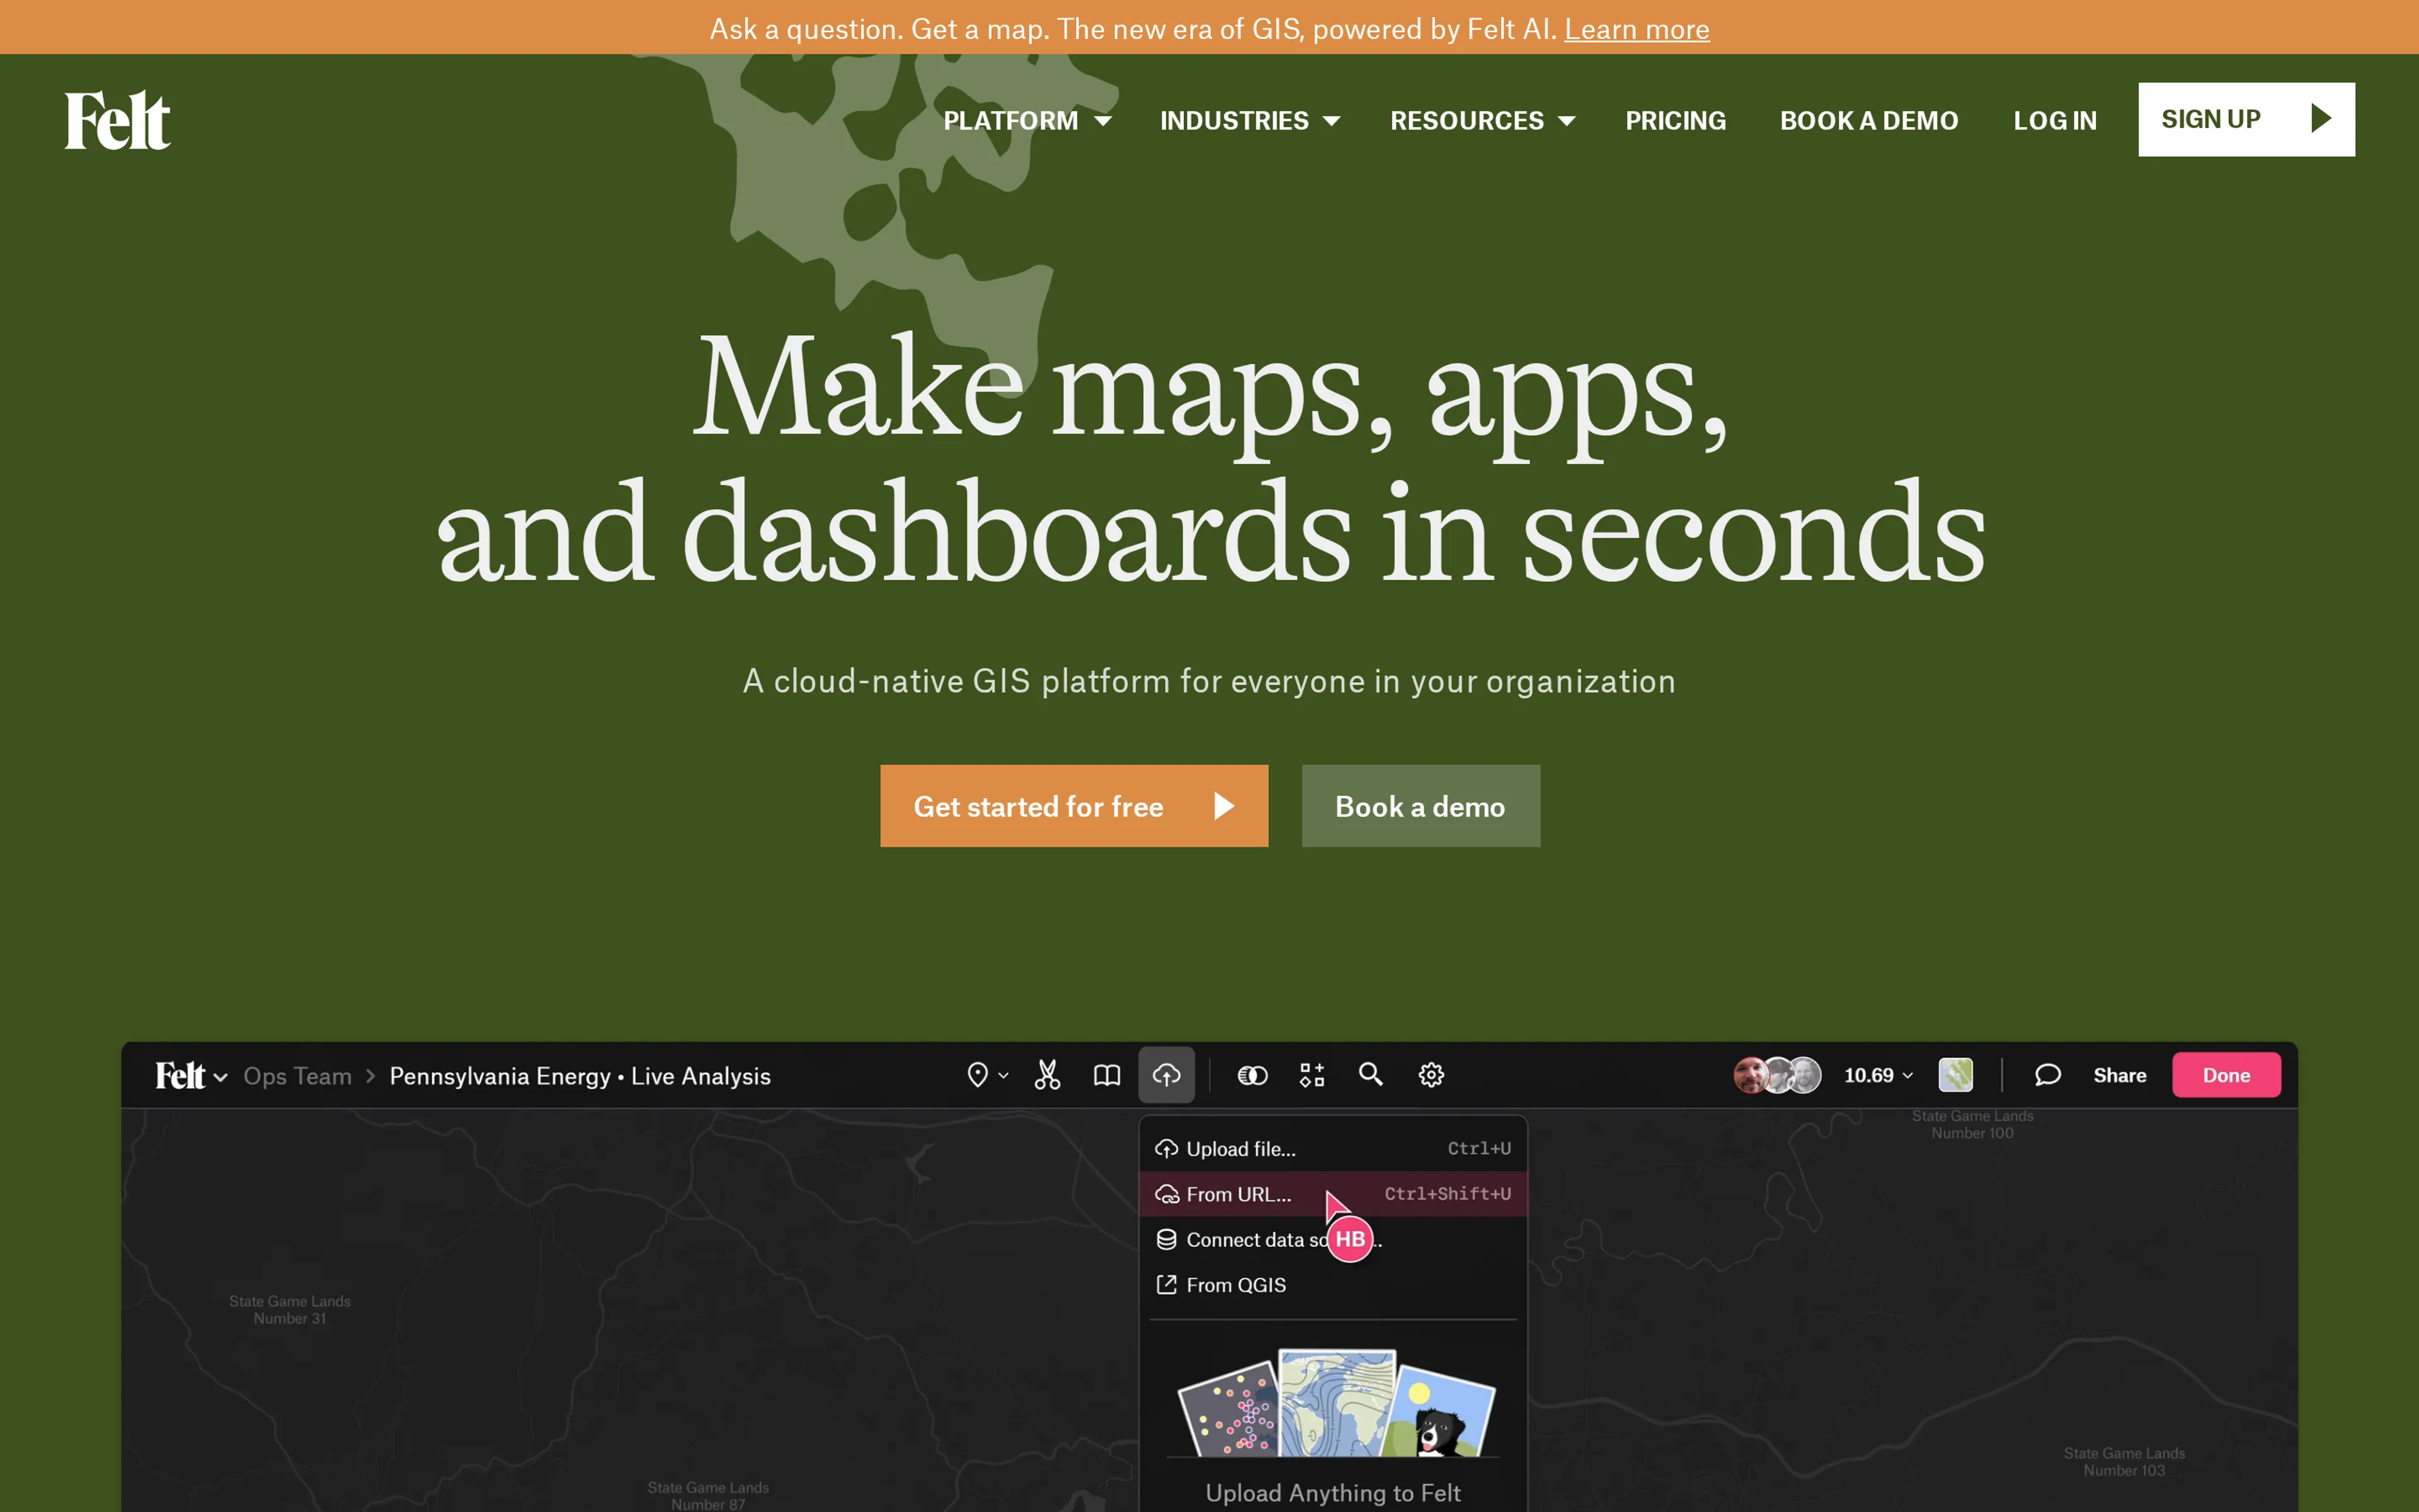Image resolution: width=2419 pixels, height=1512 pixels.
Task: Open the Ops Team breadcrumb
Action: 297,1076
